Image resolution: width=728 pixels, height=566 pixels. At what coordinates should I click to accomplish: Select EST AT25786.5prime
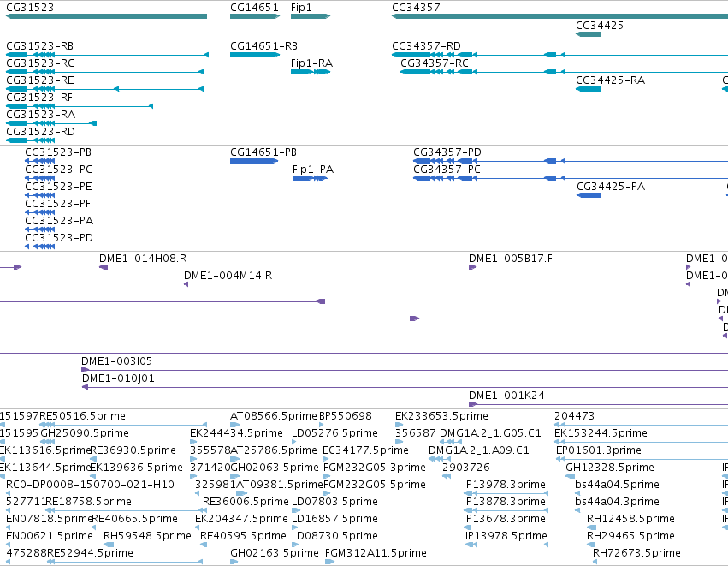235,459
